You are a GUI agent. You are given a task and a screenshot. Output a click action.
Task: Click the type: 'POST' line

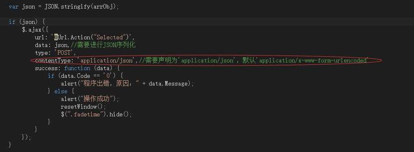click(55, 53)
